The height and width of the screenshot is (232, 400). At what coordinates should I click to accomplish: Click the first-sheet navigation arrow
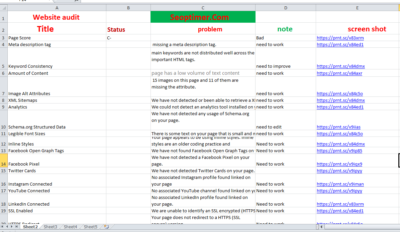(x=2, y=227)
